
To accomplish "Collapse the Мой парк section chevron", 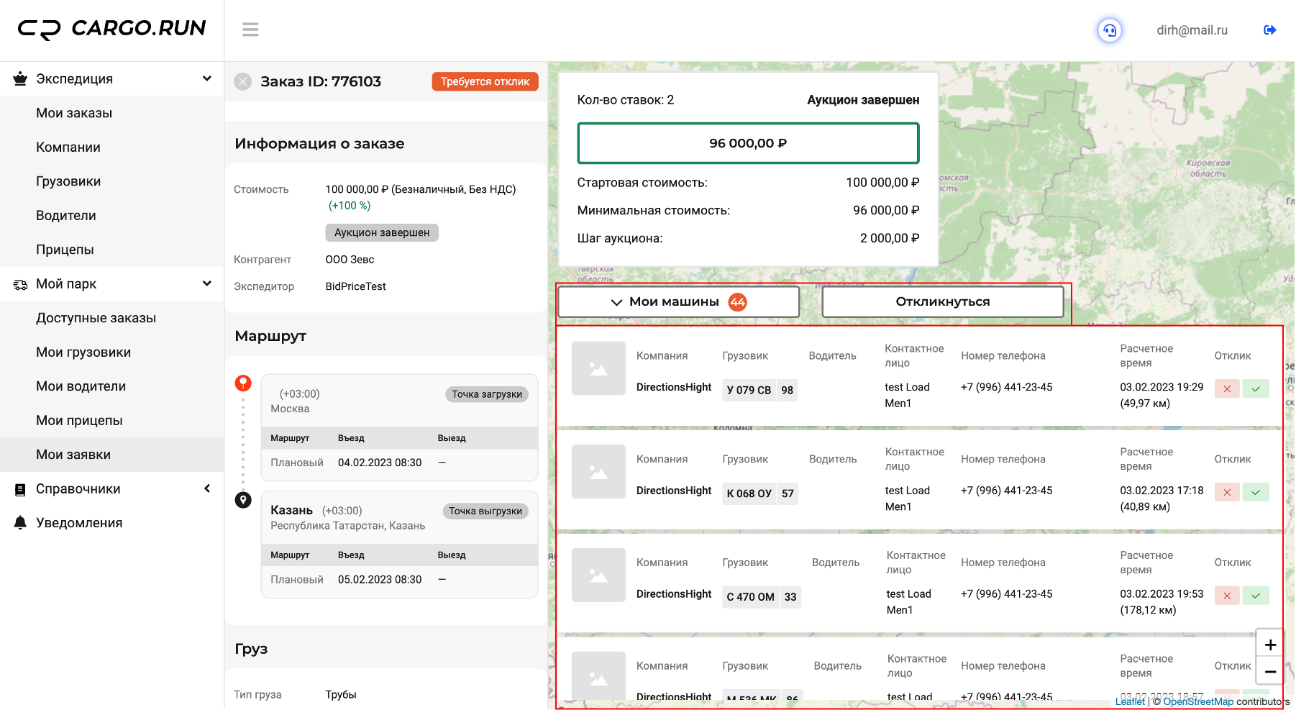I will [207, 283].
